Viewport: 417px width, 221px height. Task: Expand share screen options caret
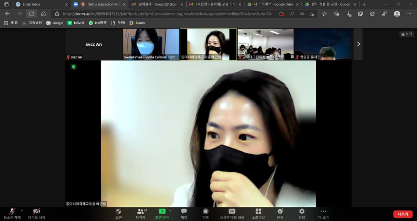(x=170, y=211)
